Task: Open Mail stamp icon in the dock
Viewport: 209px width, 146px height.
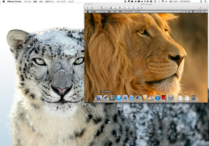Action: [125, 98]
